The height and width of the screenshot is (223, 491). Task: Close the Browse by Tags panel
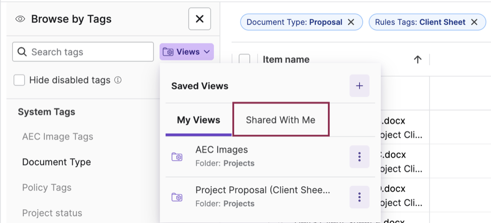point(200,19)
